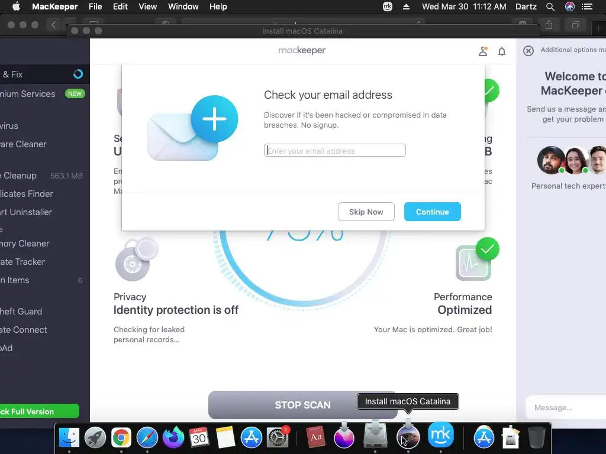Image resolution: width=606 pixels, height=454 pixels.
Task: Select ID Theft Guard in sidebar
Action: pos(45,311)
